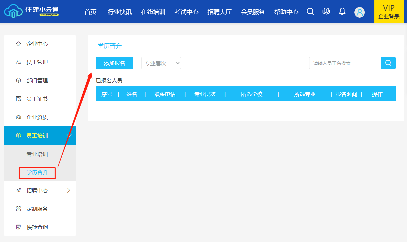Go to 行业快讯 in top menu
The width and height of the screenshot is (407, 242).
(120, 12)
